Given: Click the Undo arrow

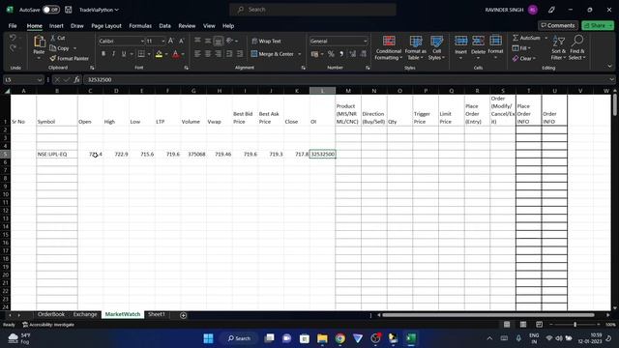Looking at the screenshot, I should tap(13, 38).
